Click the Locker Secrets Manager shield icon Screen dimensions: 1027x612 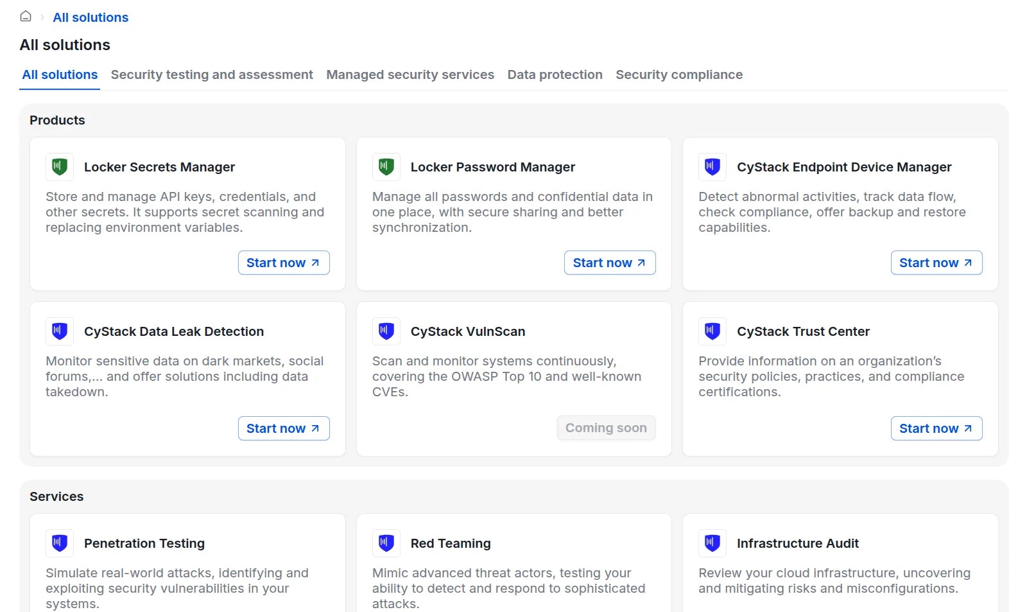tap(60, 167)
